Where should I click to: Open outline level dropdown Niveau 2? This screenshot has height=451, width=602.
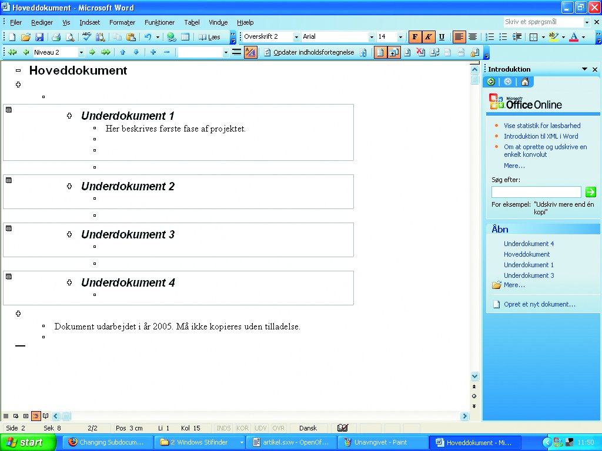coord(81,52)
